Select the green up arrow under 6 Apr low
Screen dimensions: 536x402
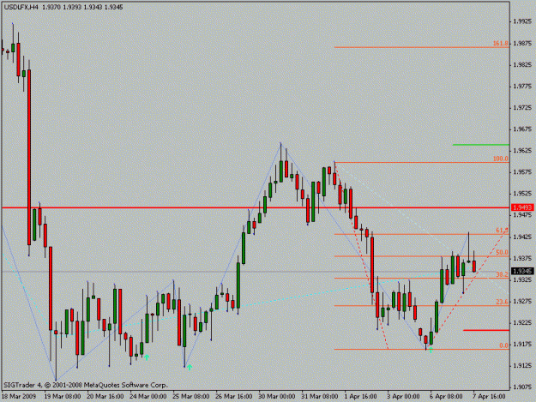click(431, 350)
